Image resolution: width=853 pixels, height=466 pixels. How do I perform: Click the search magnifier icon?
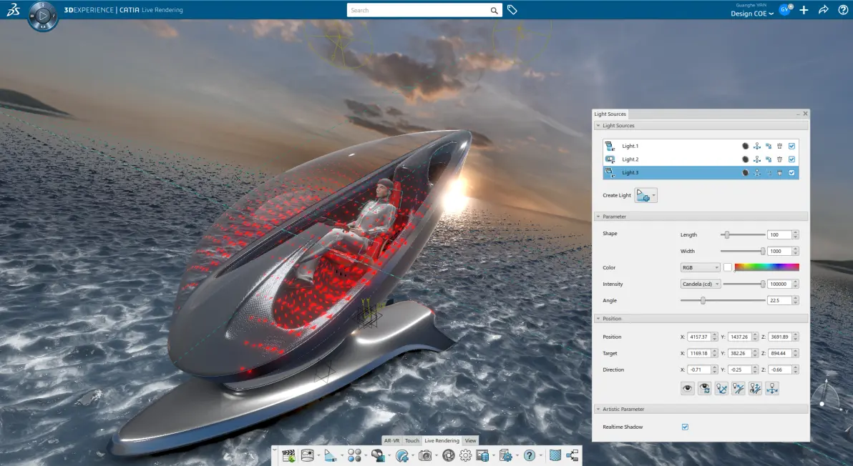494,10
